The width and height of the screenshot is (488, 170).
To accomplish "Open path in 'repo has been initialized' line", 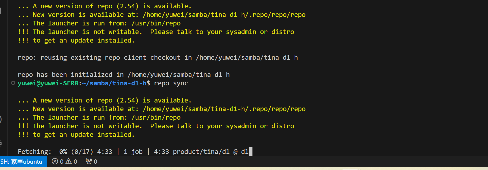I will tap(178, 75).
